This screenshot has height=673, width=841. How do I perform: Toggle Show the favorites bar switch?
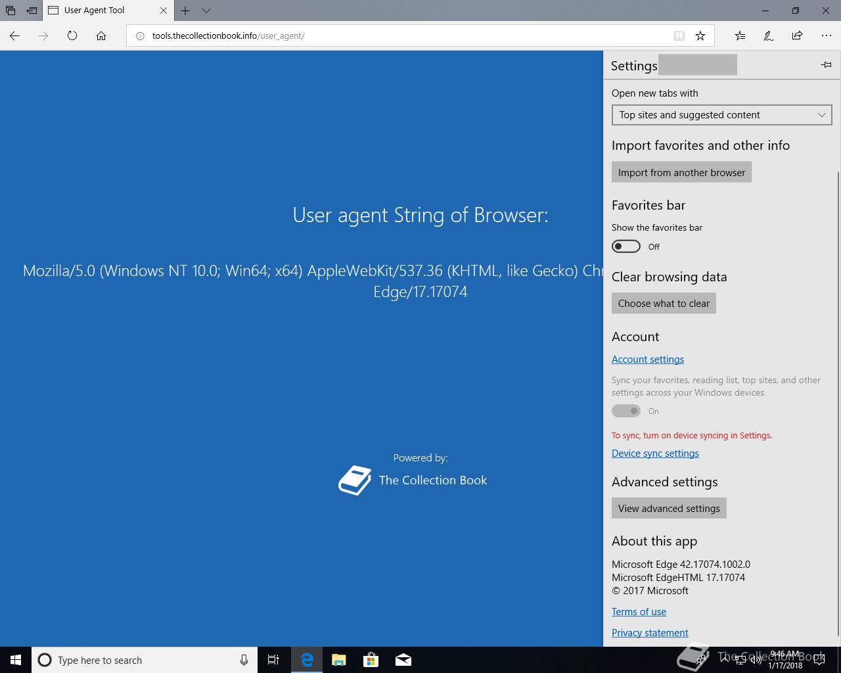(626, 246)
